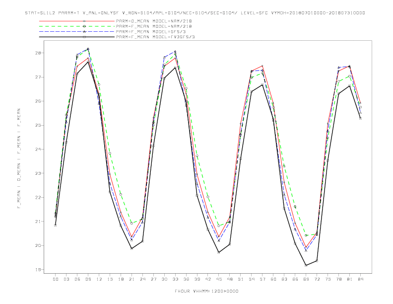This screenshot has height=304, width=393.
Task: Click the chart title starting with STAT=SL1L2
Action: pos(195,13)
